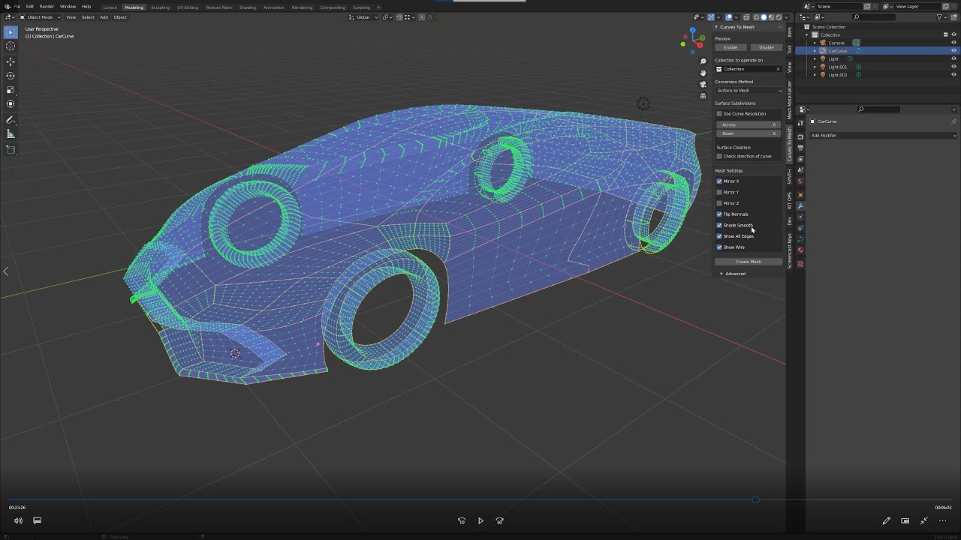The image size is (961, 540).
Task: Open the Add menu in viewport header
Action: 104,17
